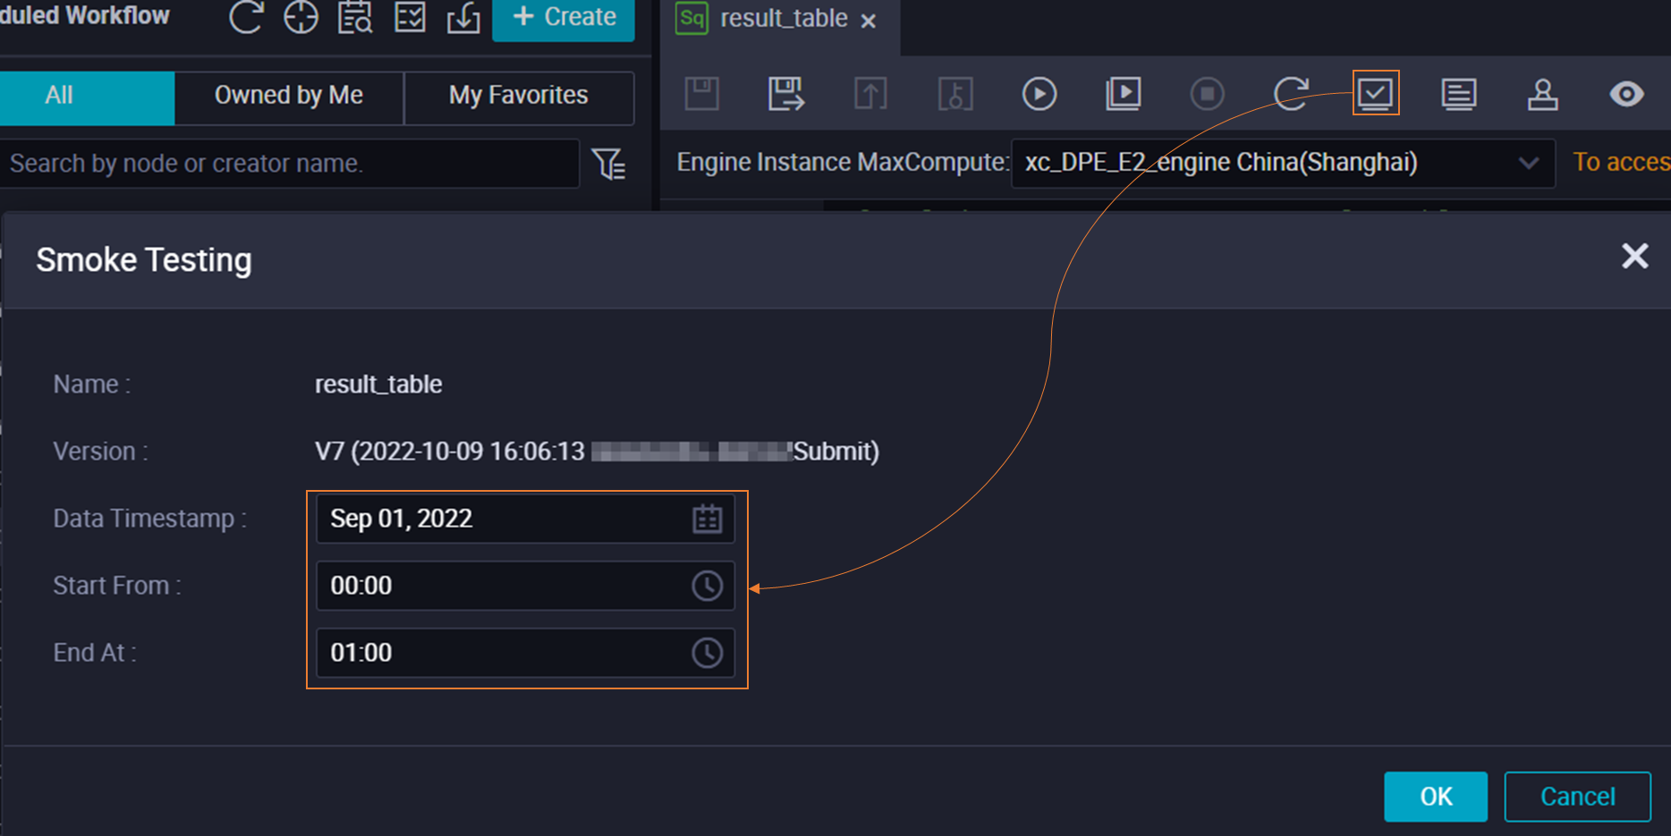Image resolution: width=1671 pixels, height=836 pixels.
Task: Click the run with parameters icon
Action: click(x=1124, y=94)
